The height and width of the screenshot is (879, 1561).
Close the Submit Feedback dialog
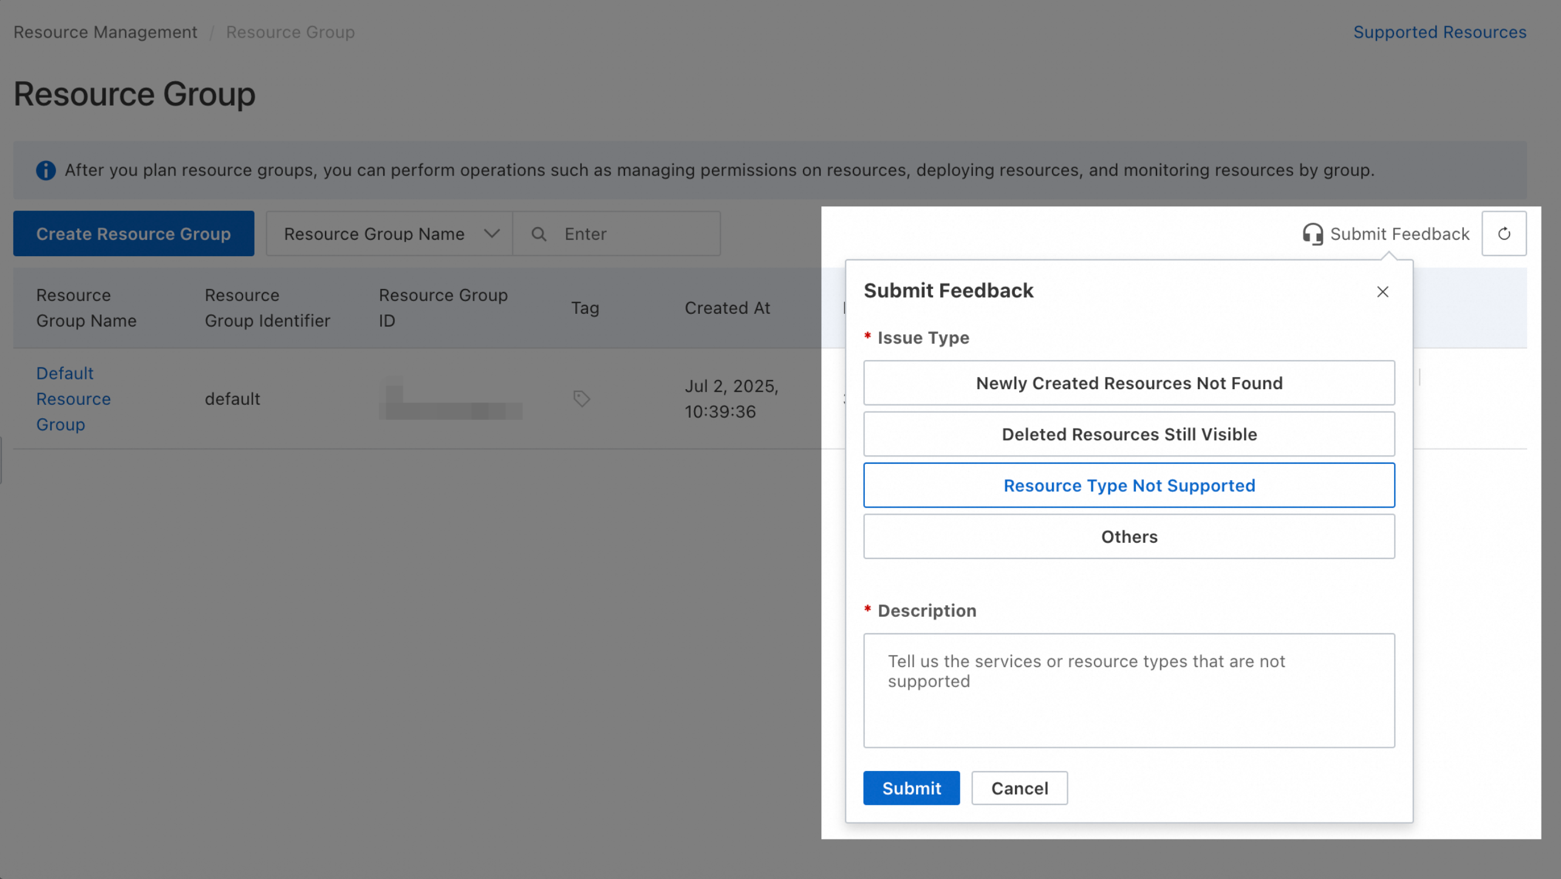[1382, 292]
